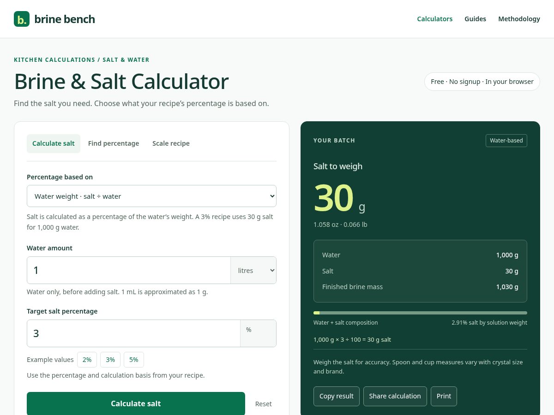Switch to the Scale recipe tab
Screen dimensions: 554x415
point(171,143)
